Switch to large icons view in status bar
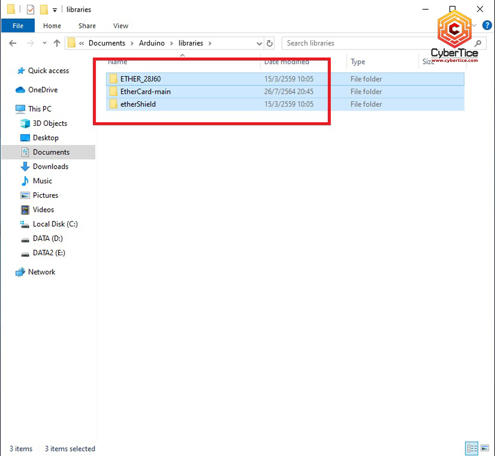495x456 pixels. click(x=485, y=448)
